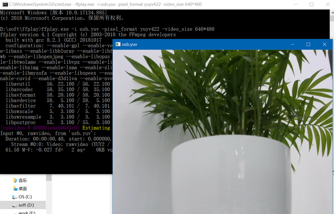Screen dimensions: 334x214
Task: Close the usb.yuv ffplay window
Action: point(325,44)
